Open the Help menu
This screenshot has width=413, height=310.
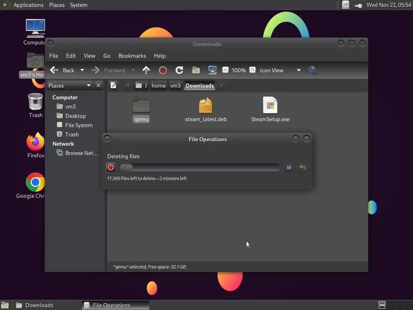pos(160,56)
